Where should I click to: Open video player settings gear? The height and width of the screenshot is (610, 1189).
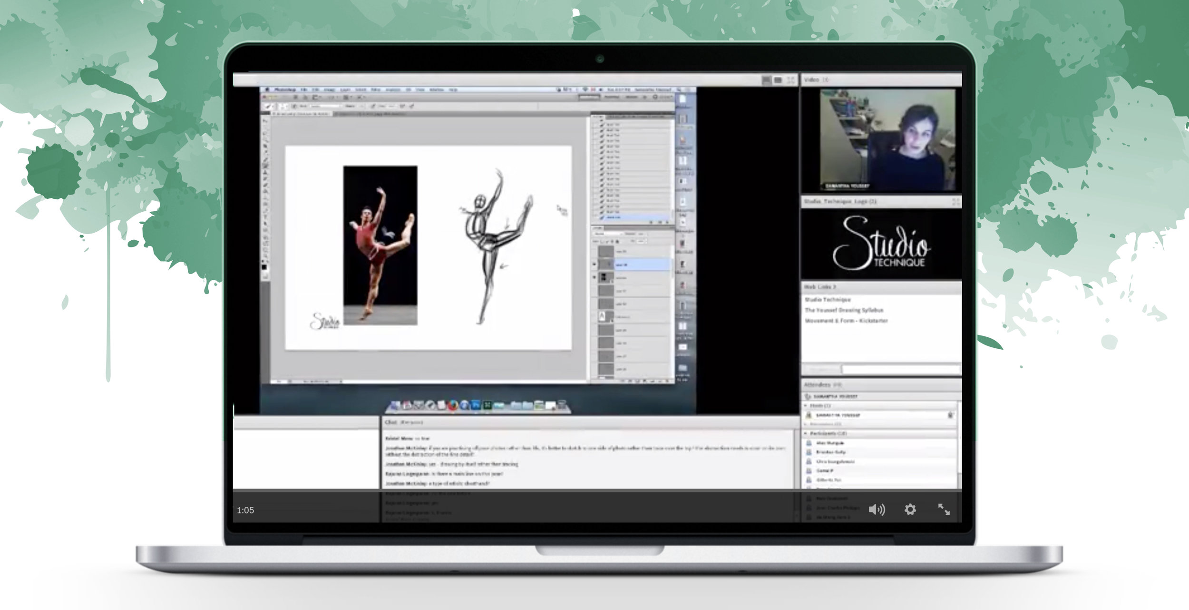tap(910, 510)
